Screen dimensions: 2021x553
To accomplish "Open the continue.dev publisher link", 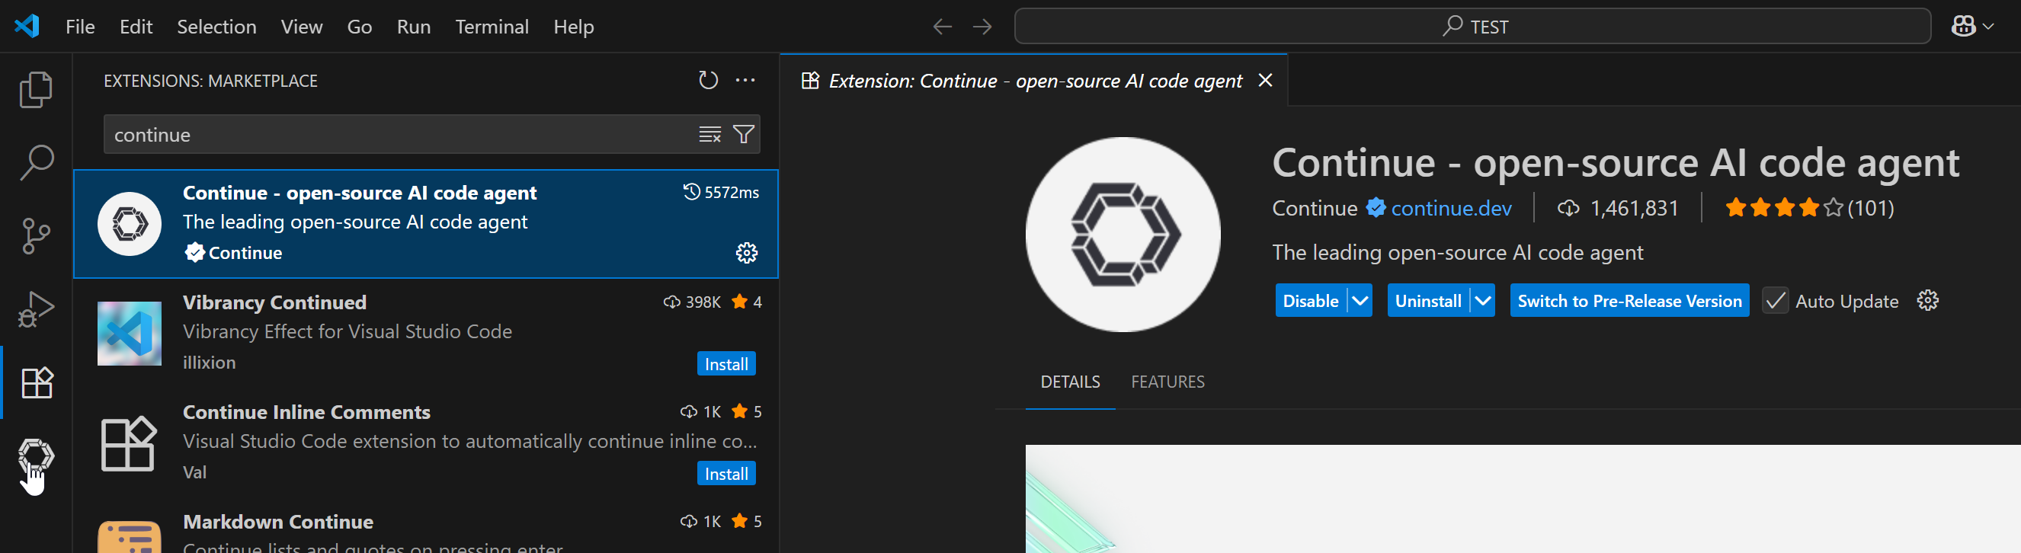I will click(x=1451, y=208).
